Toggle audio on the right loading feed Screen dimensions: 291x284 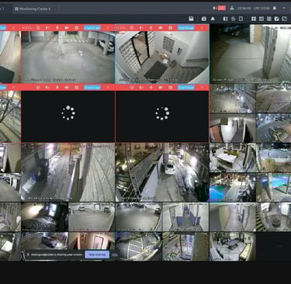141,88
